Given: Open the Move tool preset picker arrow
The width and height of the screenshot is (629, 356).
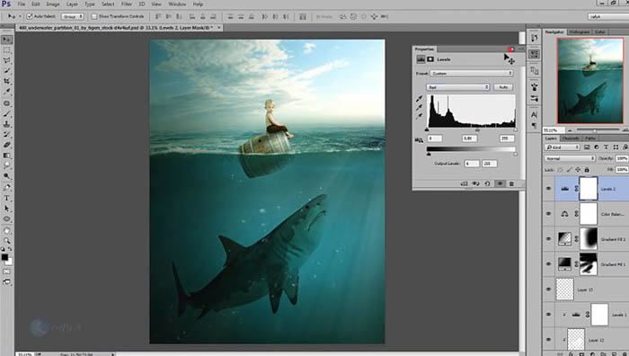Looking at the screenshot, I should point(20,16).
